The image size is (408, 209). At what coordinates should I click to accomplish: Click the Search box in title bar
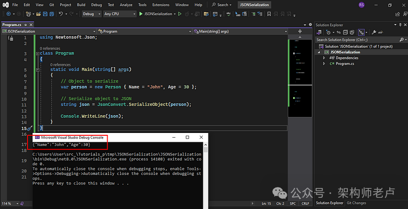click(x=221, y=5)
